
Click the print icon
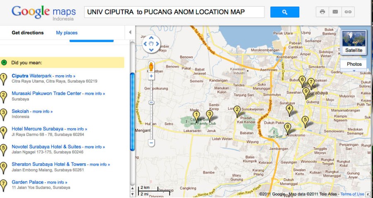click(x=322, y=12)
